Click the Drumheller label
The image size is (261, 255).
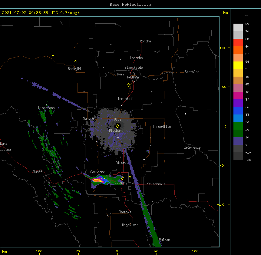click(x=193, y=147)
